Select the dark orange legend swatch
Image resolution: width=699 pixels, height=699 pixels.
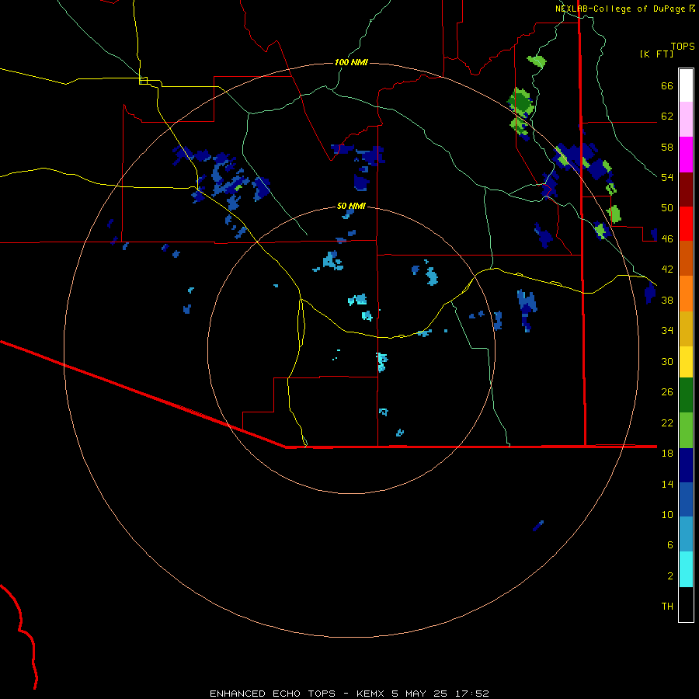(686, 258)
